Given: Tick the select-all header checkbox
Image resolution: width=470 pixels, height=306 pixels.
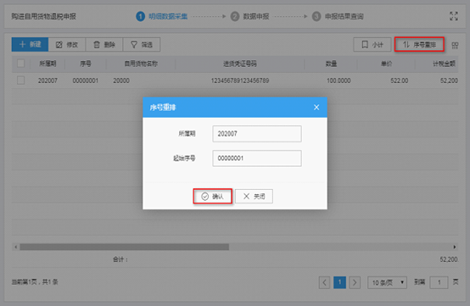Looking at the screenshot, I should tap(21, 64).
